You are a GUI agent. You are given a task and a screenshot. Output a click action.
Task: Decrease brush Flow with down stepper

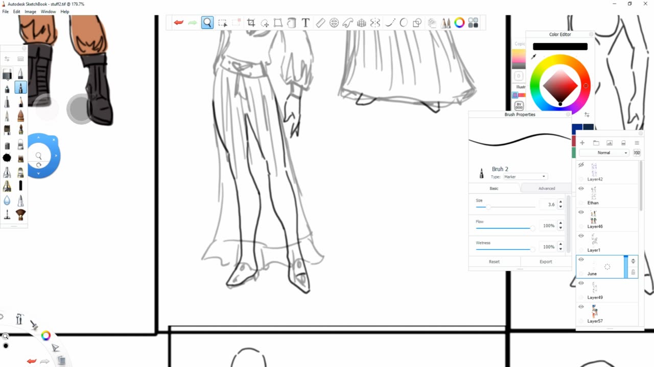pos(560,228)
